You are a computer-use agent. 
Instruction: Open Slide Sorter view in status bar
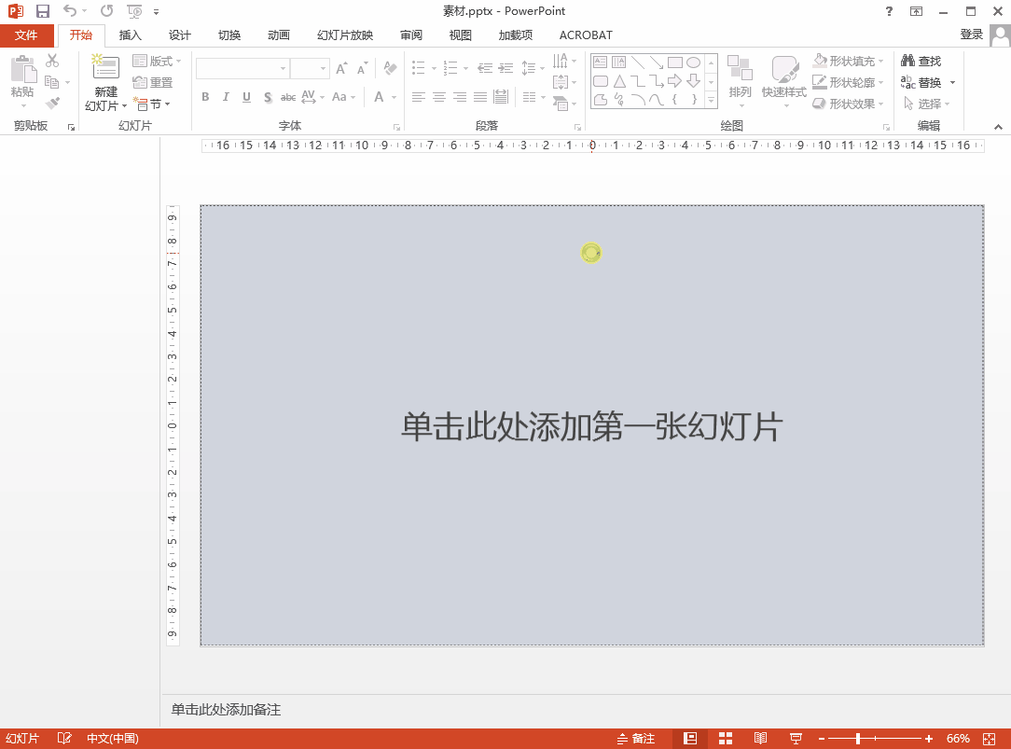[726, 739]
